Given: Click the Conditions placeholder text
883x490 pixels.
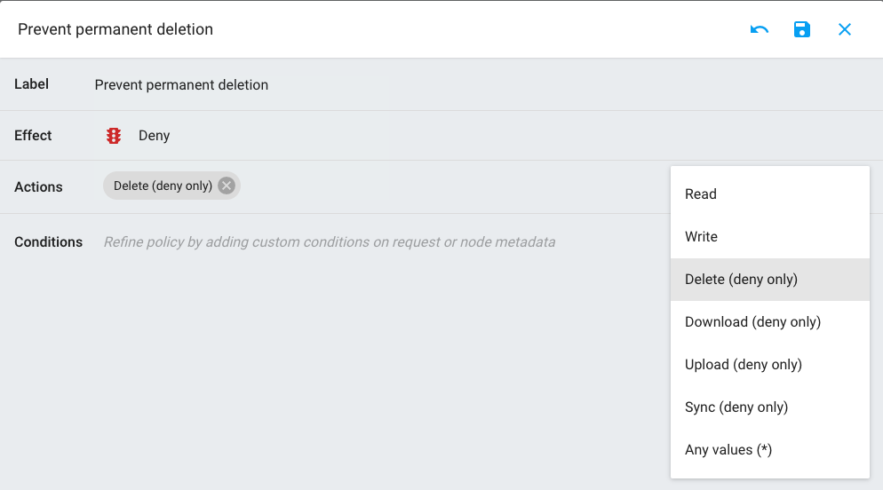Looking at the screenshot, I should point(330,242).
